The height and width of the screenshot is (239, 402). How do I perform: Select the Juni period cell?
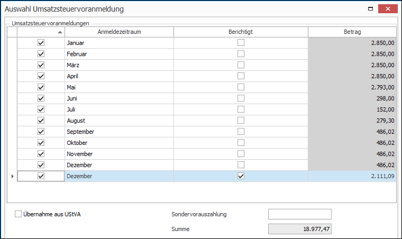pos(119,98)
